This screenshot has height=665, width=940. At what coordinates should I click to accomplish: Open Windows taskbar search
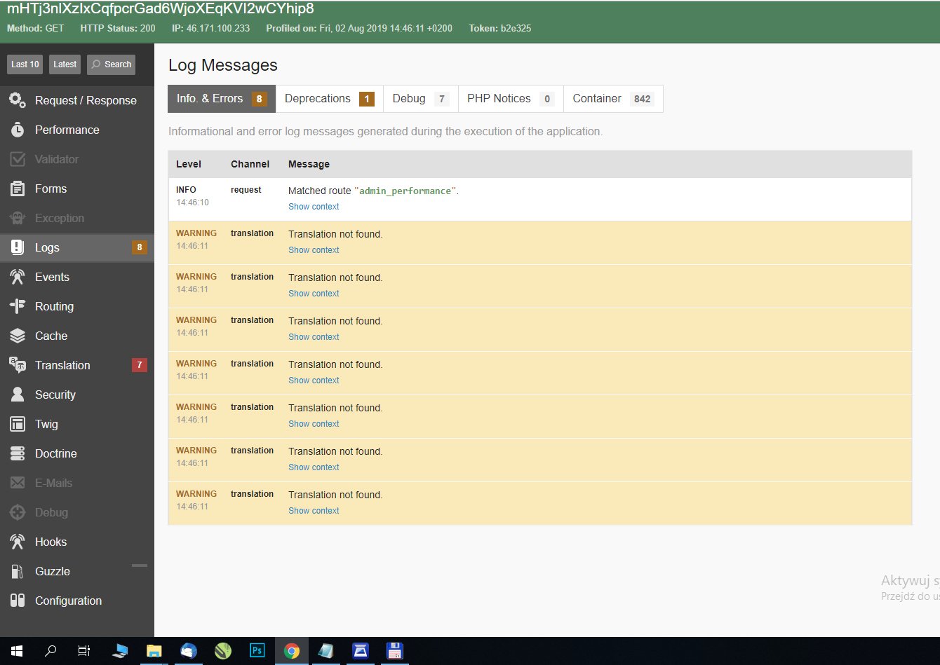click(x=51, y=651)
